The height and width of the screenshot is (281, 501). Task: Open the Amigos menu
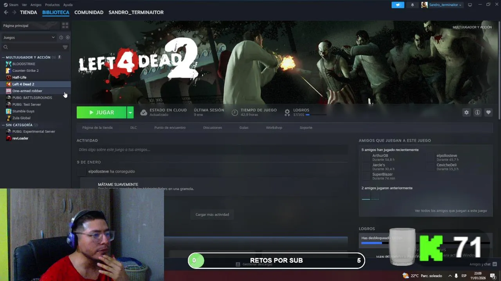pyautogui.click(x=36, y=5)
